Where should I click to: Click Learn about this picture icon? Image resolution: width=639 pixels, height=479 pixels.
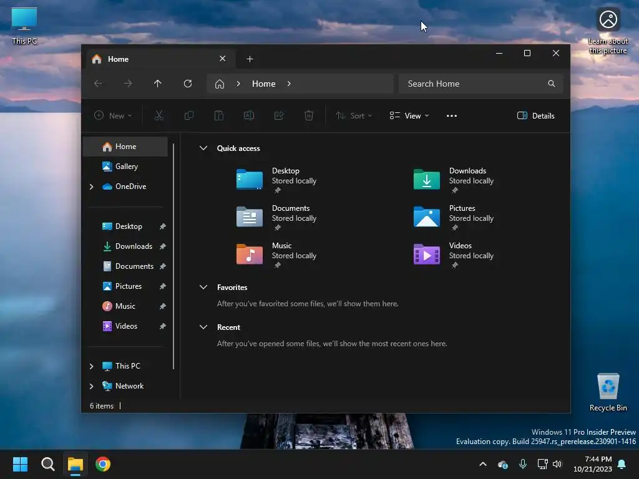[x=608, y=31]
